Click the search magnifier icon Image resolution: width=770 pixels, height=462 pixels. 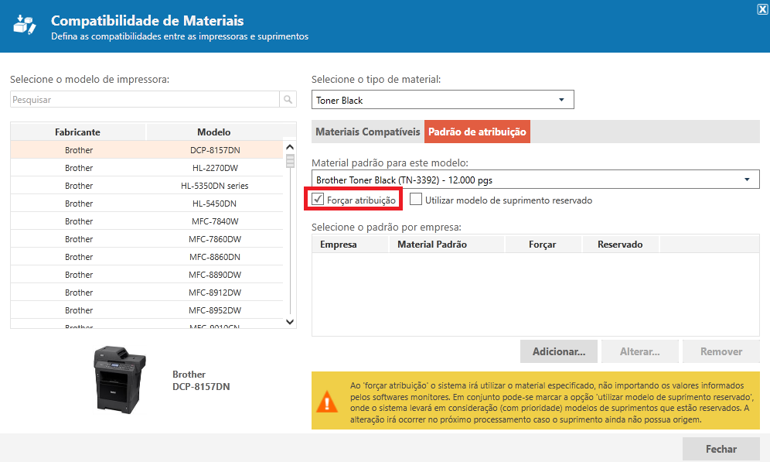(288, 100)
